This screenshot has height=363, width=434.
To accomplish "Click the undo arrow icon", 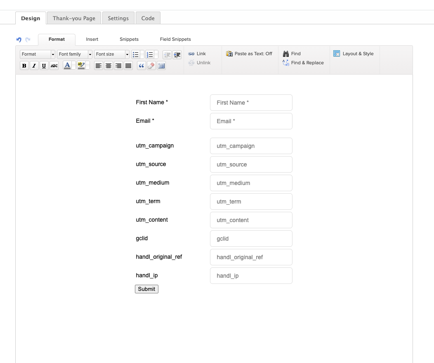I will 19,40.
